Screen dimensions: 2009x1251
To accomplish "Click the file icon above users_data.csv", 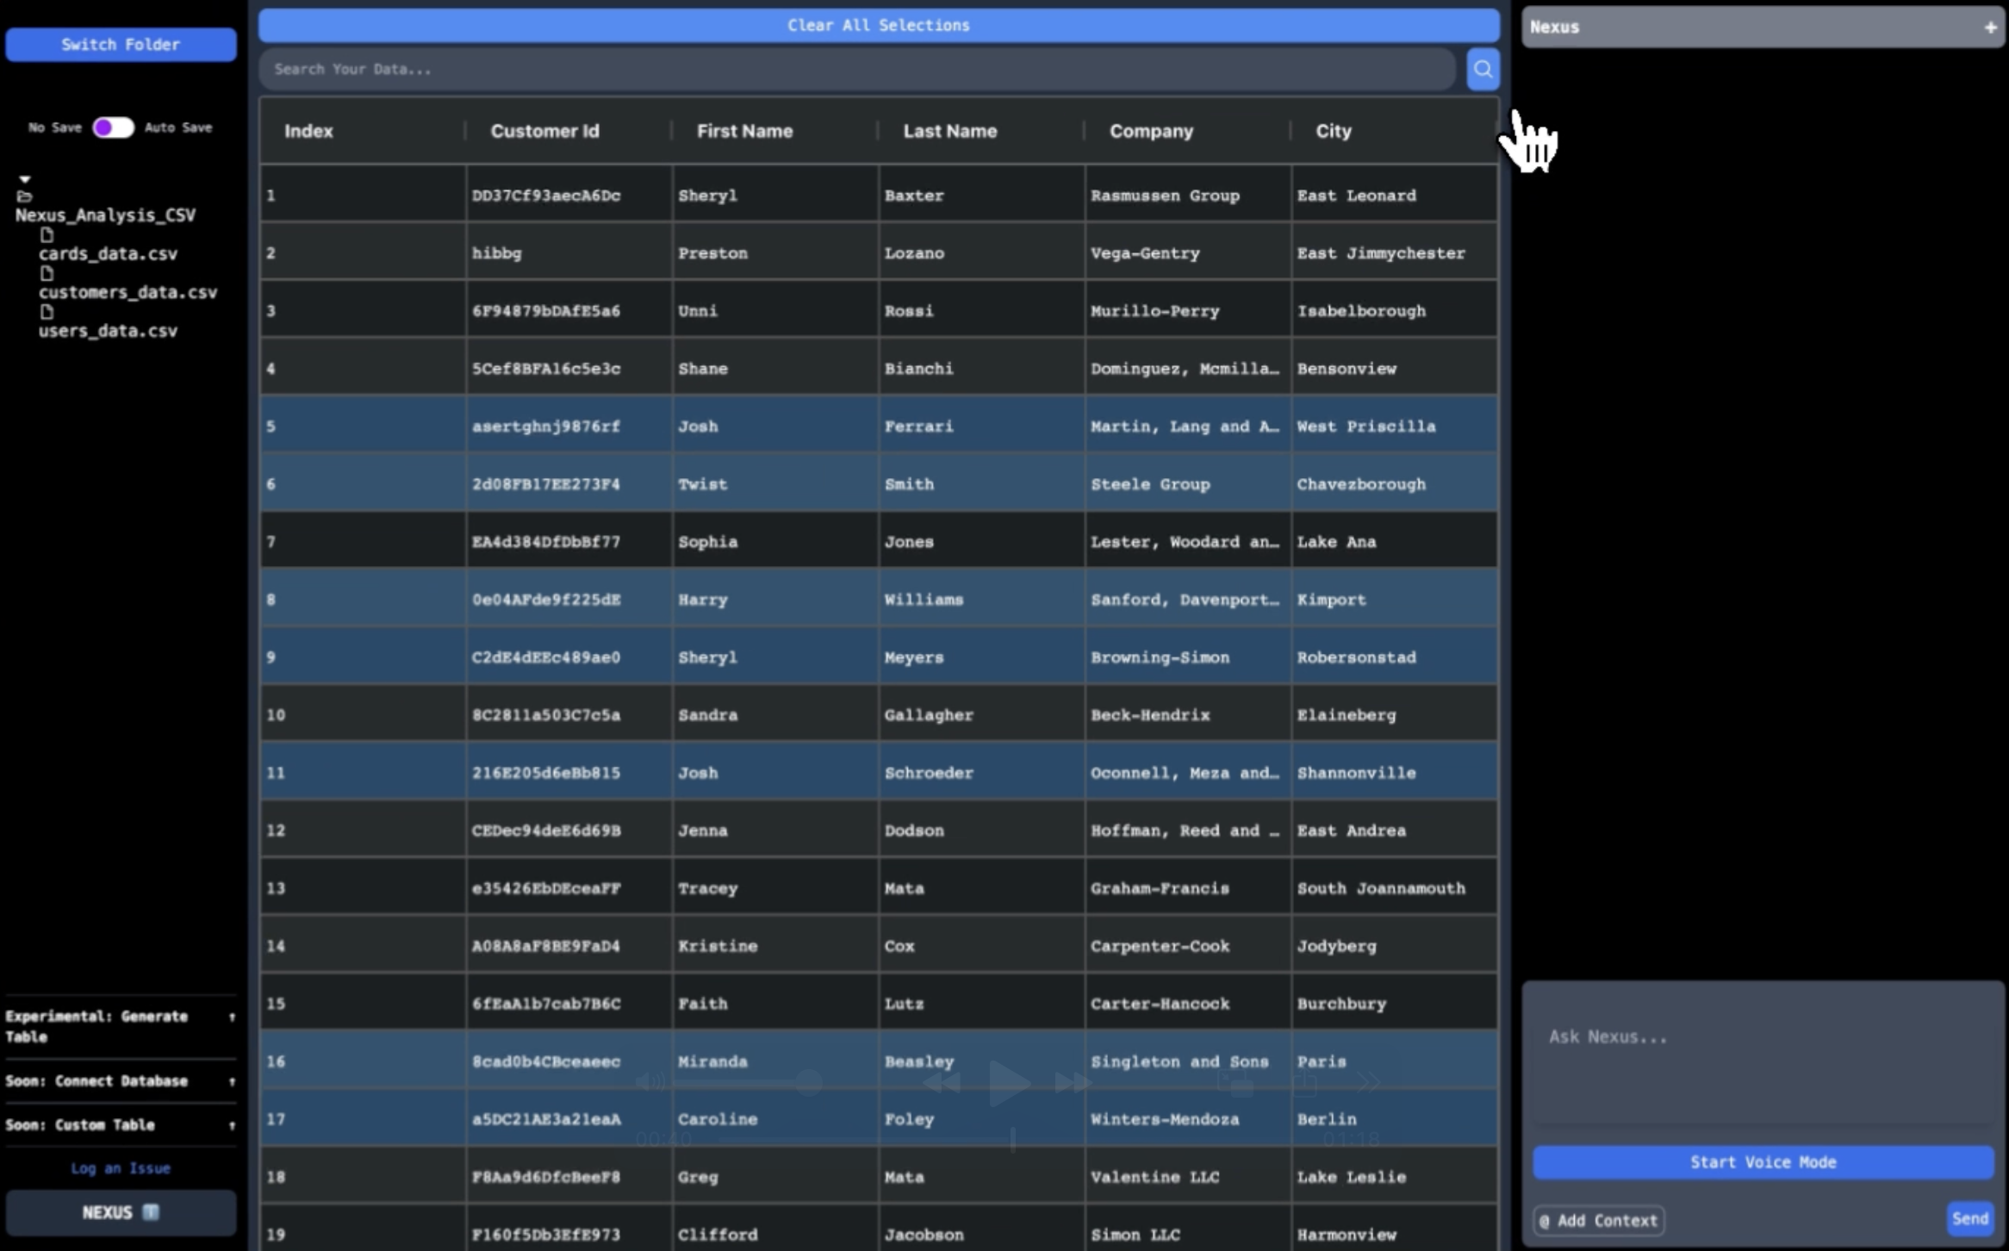I will coord(47,312).
